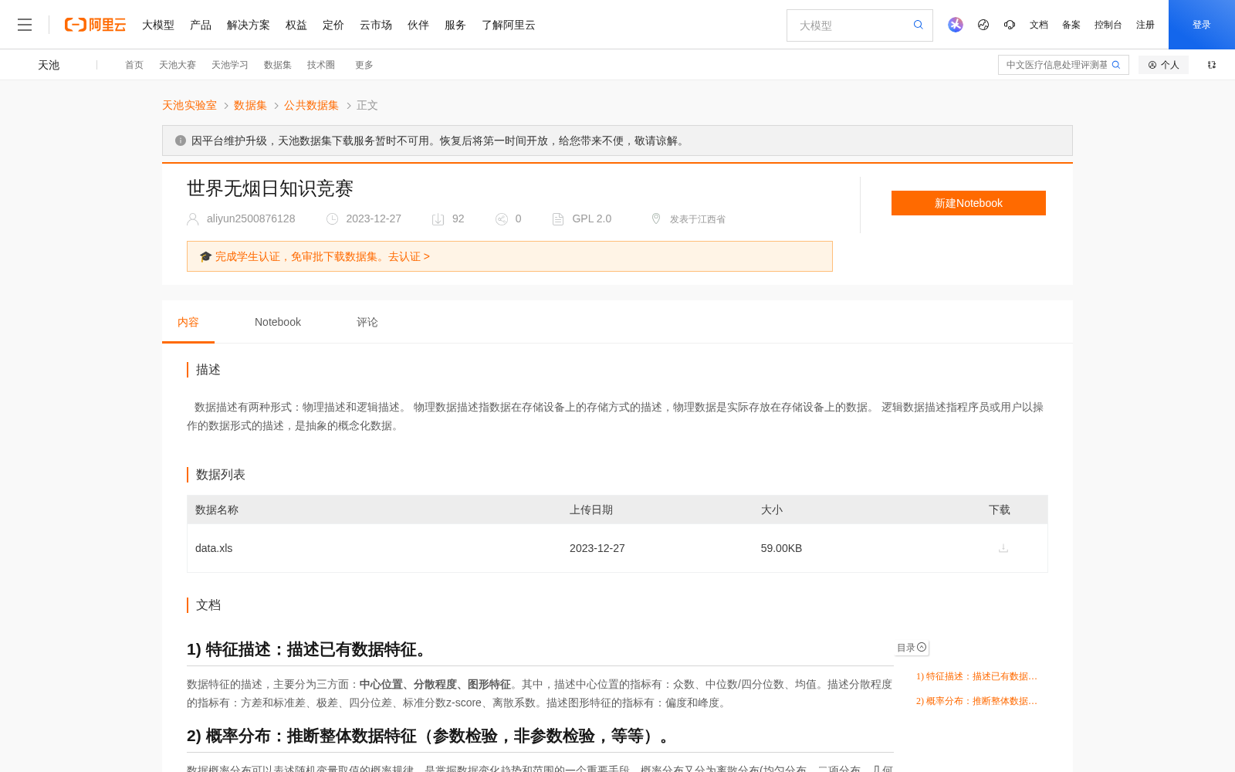The height and width of the screenshot is (772, 1235).
Task: Switch to the 内容 tab
Action: tap(188, 322)
